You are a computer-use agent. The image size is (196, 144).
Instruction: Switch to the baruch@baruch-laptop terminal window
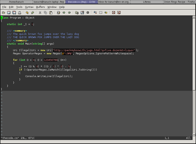point(49,2)
